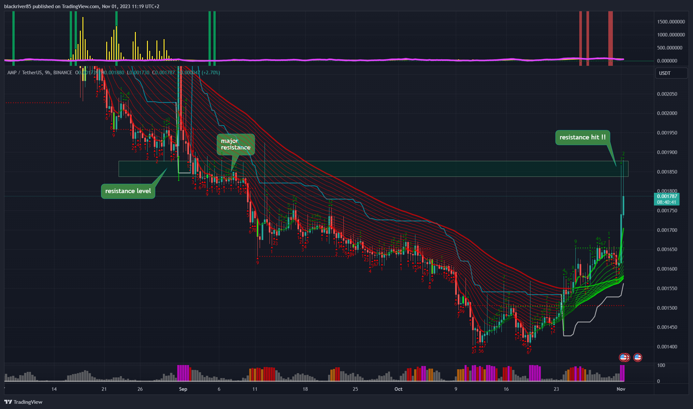Click the 0.001900 price axis label

point(667,152)
